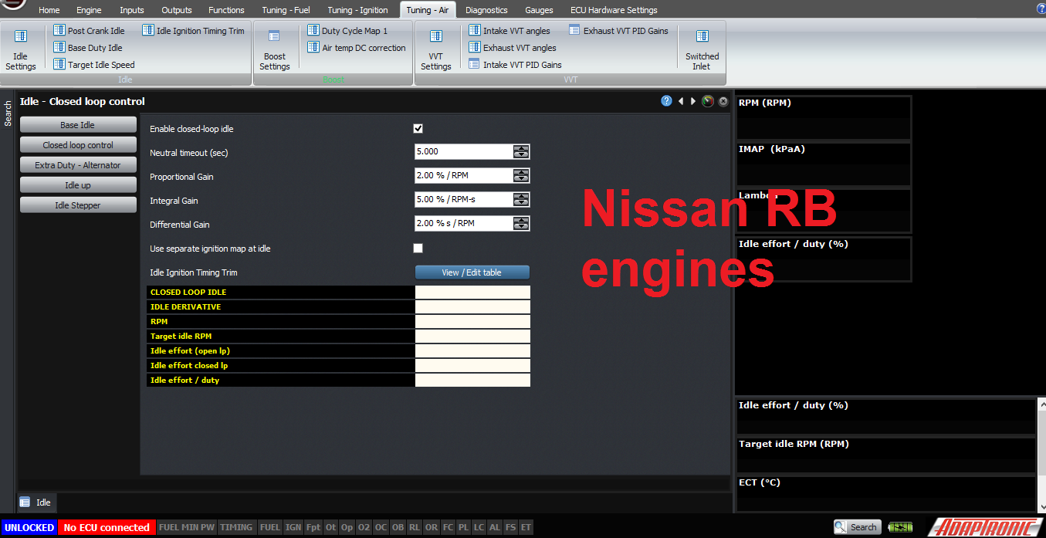Click the Search button in status bar

[856, 527]
